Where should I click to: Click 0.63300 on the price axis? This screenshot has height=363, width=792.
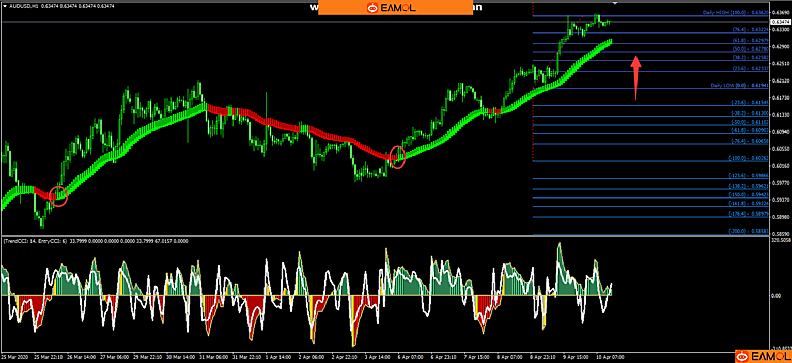(x=780, y=29)
